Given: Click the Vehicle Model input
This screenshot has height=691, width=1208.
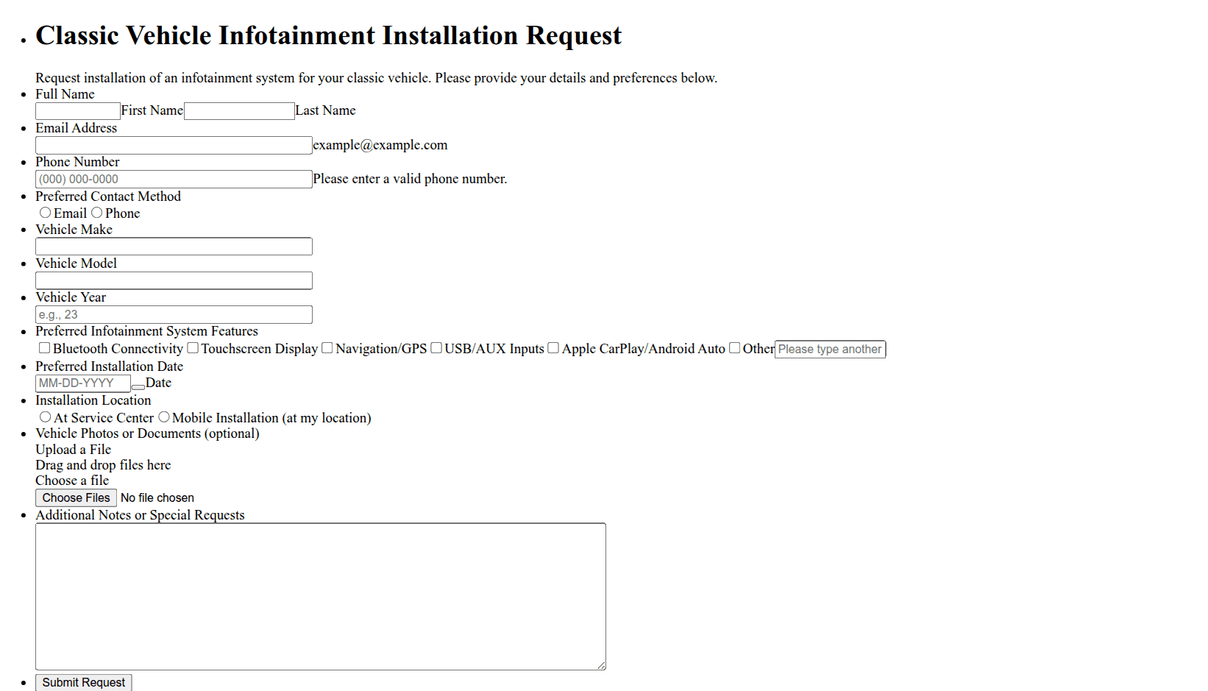Looking at the screenshot, I should coord(174,280).
